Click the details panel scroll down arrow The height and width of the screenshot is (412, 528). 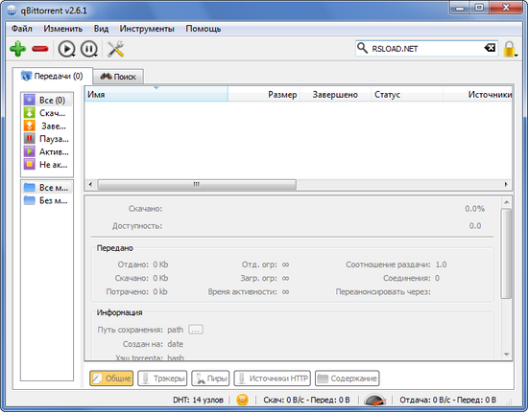coord(506,355)
